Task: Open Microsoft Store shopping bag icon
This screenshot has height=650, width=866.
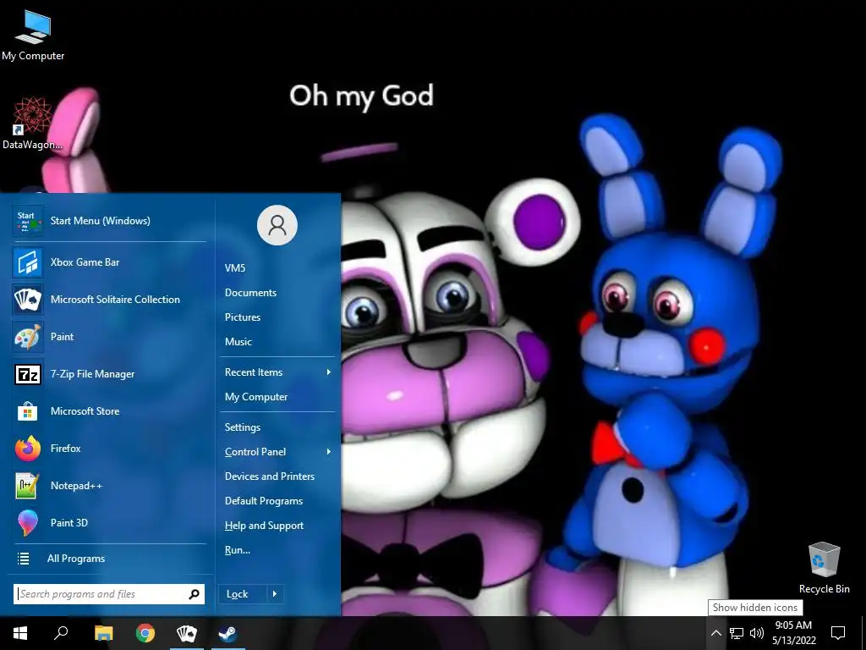Action: pos(28,411)
